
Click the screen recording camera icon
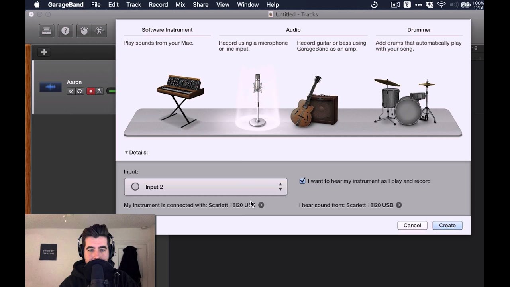tap(395, 5)
